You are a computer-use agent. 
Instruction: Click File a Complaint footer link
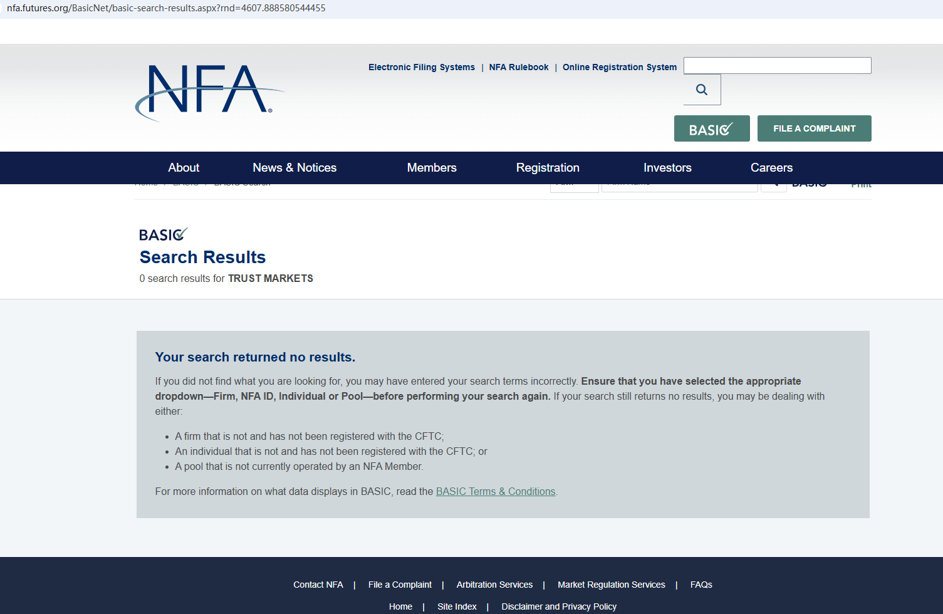pos(400,585)
